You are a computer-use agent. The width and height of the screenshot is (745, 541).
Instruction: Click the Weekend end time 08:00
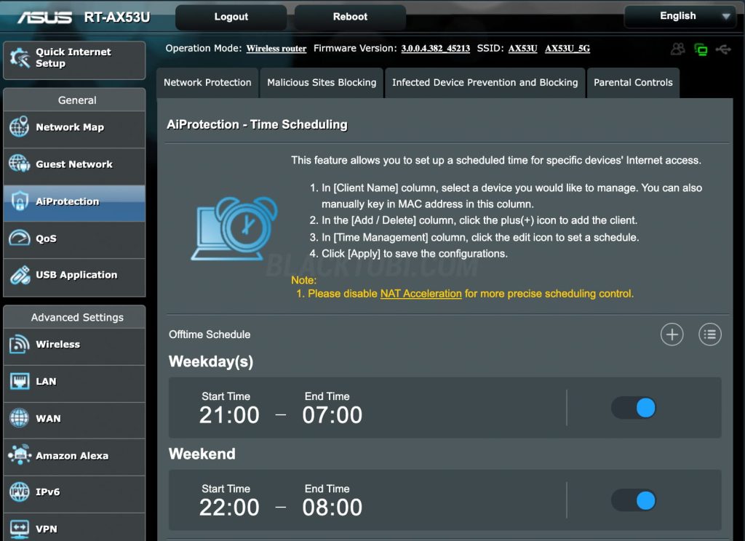[332, 508]
